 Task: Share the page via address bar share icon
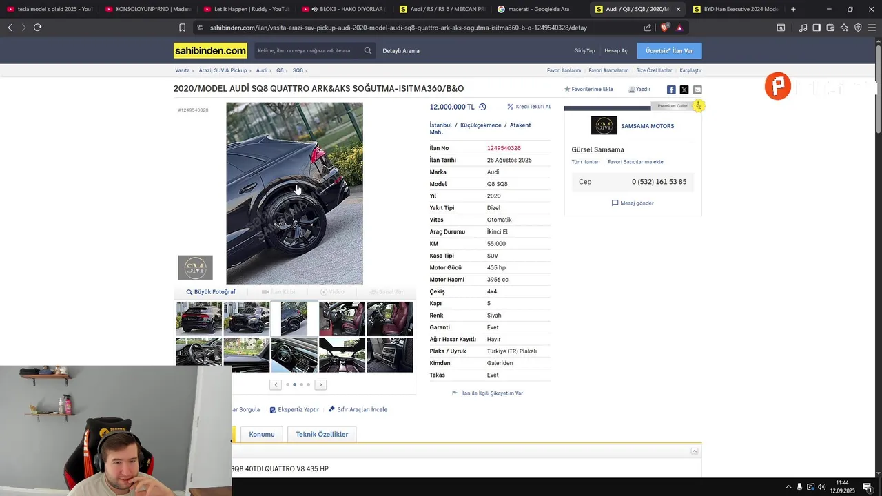(x=648, y=28)
